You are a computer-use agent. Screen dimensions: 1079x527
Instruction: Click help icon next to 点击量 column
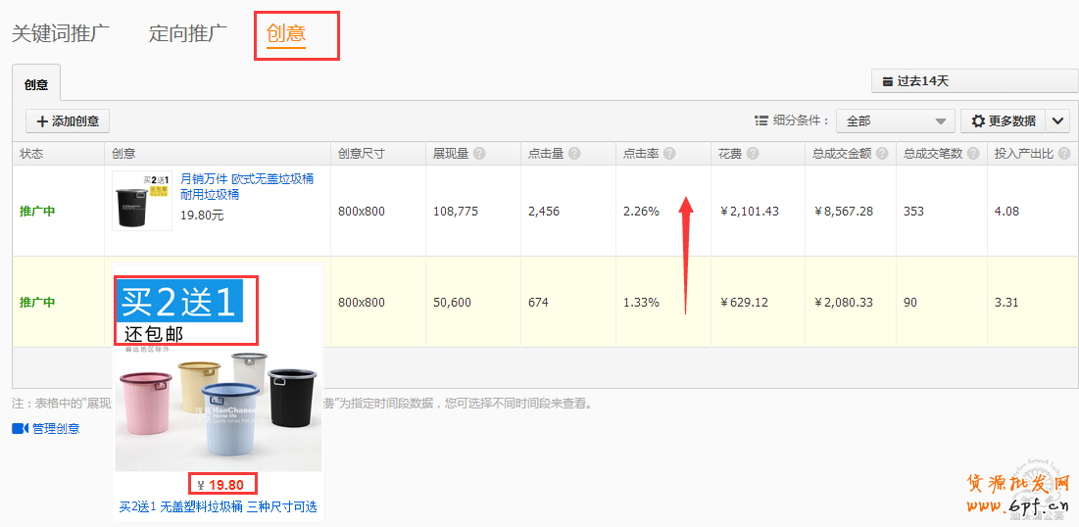pyautogui.click(x=574, y=154)
